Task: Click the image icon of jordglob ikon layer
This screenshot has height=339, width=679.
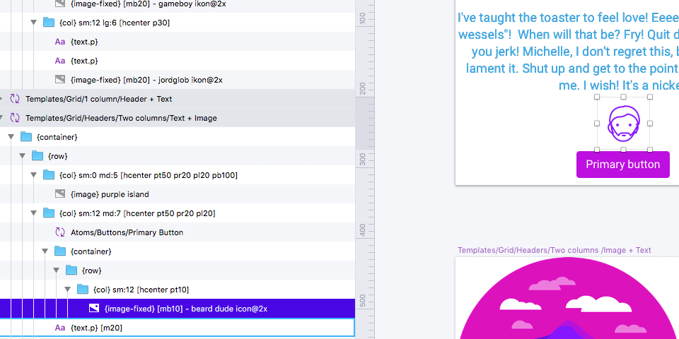Action: tap(60, 80)
